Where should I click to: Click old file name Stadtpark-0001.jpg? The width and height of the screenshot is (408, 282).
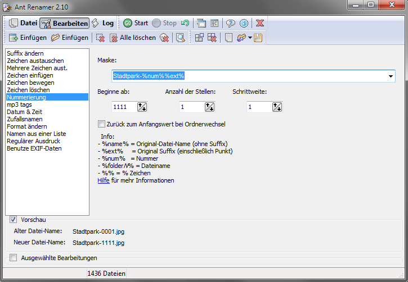pyautogui.click(x=98, y=231)
